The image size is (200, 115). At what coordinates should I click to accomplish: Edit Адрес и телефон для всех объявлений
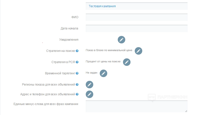89,94
